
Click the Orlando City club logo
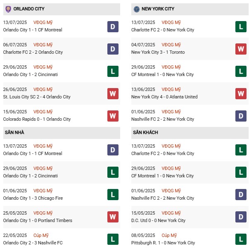8,9
